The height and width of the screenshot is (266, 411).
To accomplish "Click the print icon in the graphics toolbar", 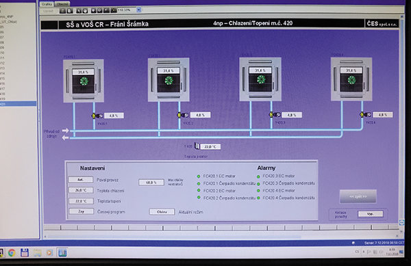I will [62, 11].
